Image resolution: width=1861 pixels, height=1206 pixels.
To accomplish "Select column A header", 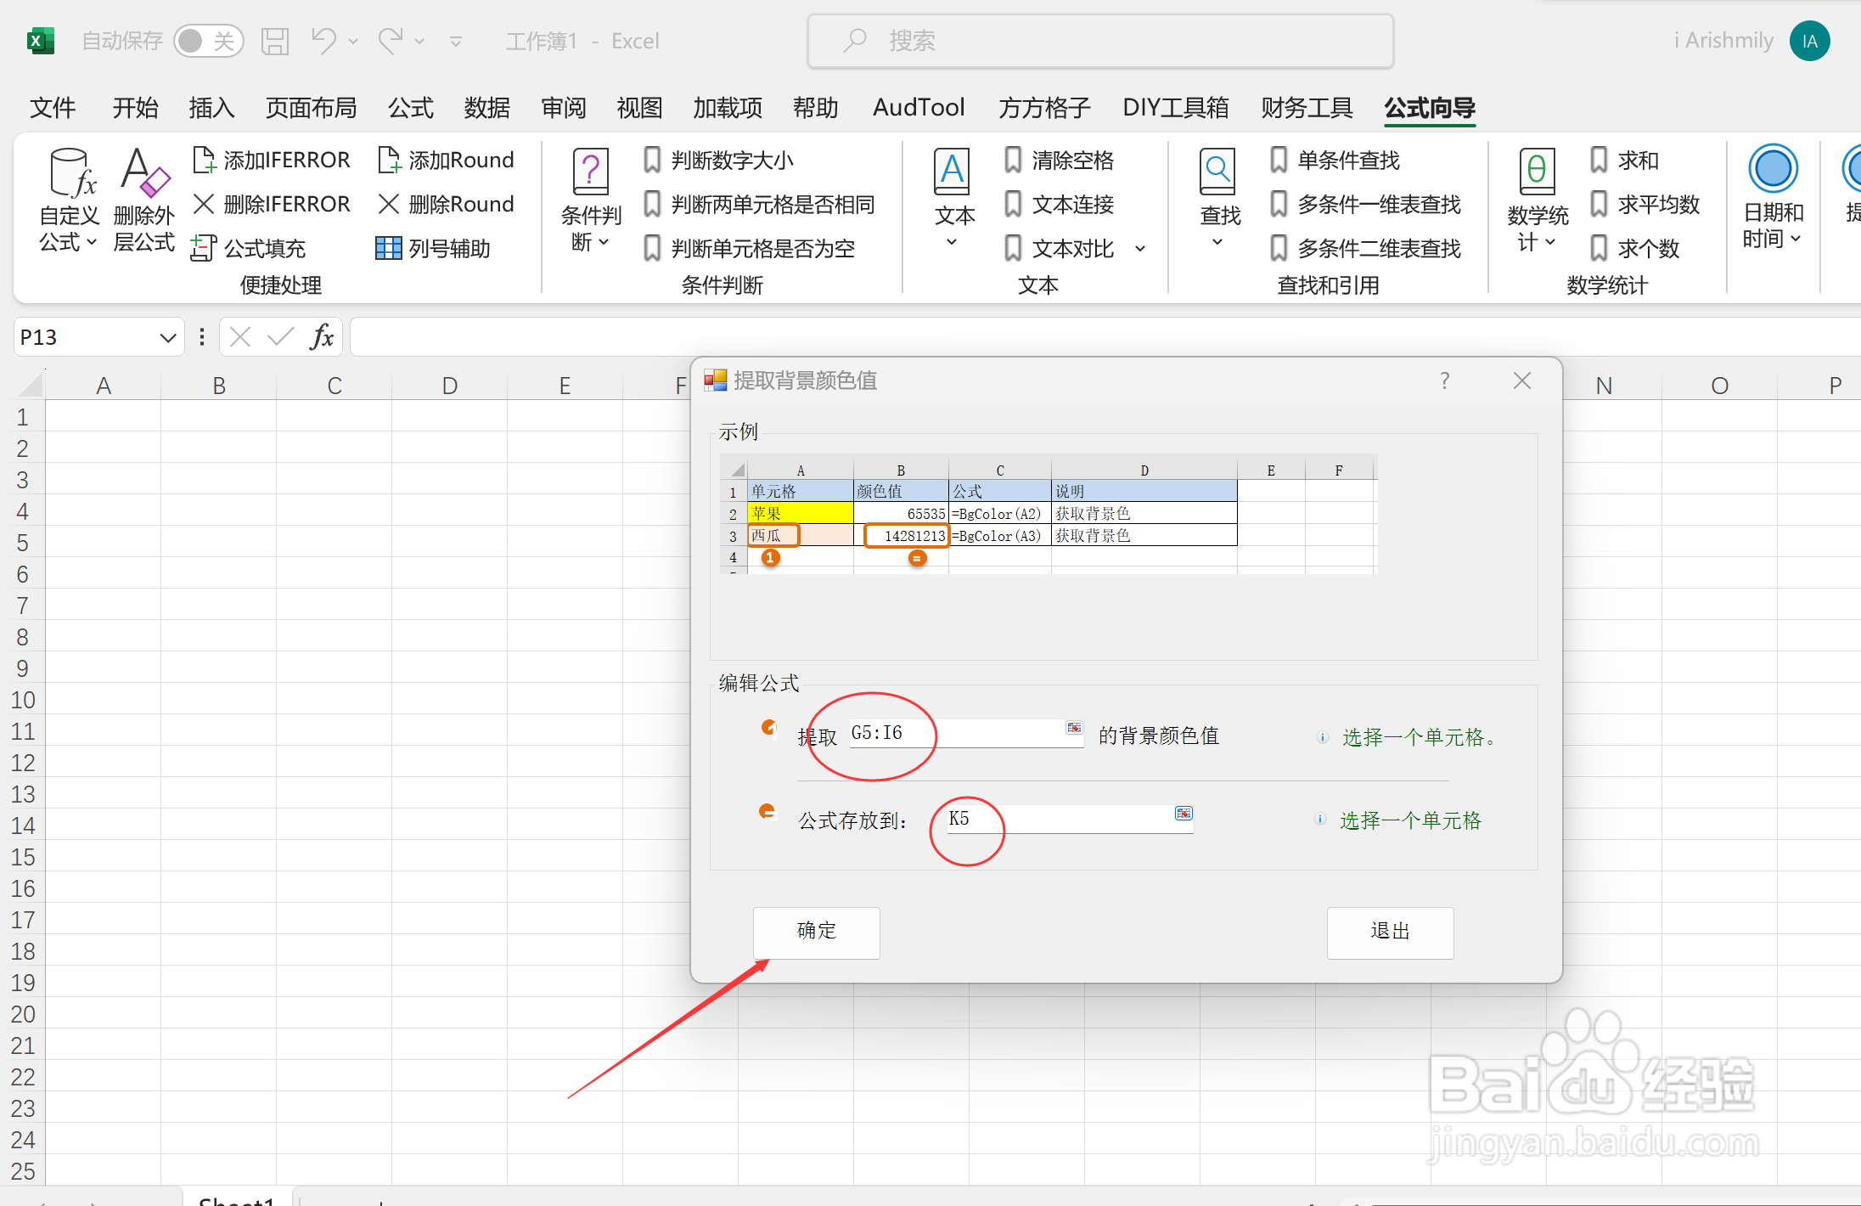I will (104, 386).
